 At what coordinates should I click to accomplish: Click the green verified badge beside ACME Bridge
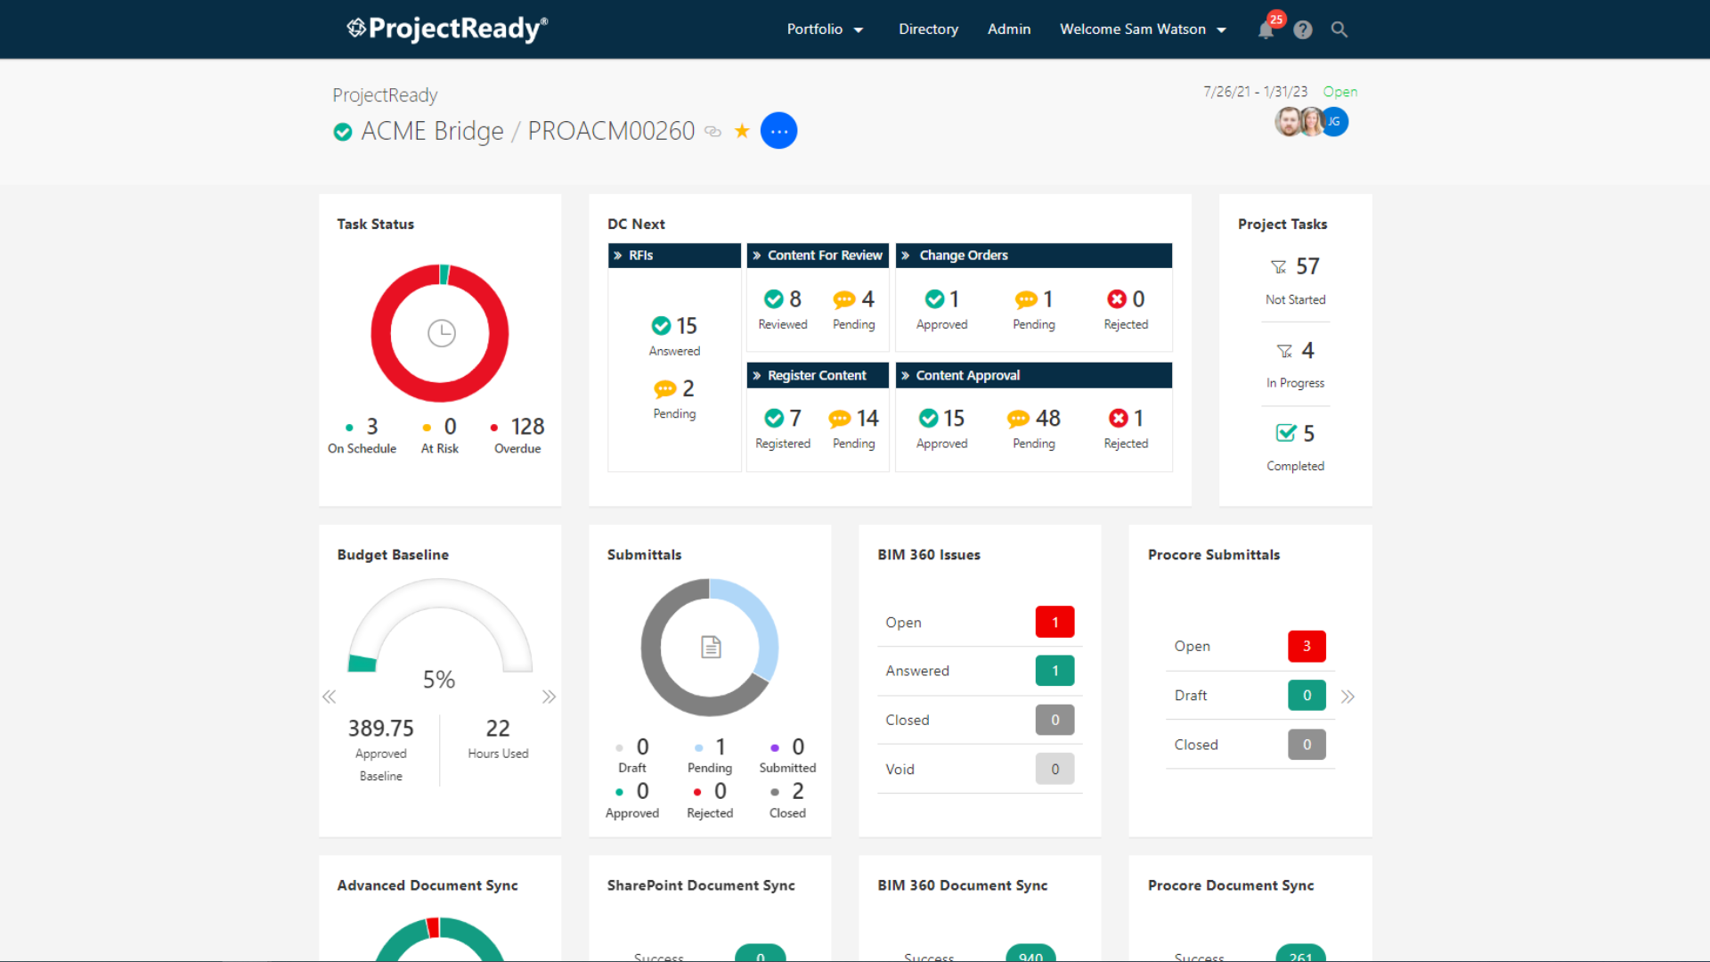click(x=342, y=131)
